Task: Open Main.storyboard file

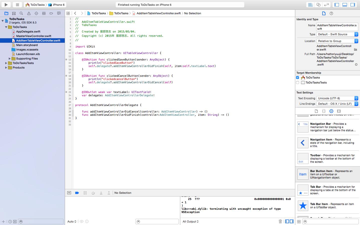Action: (x=27, y=45)
